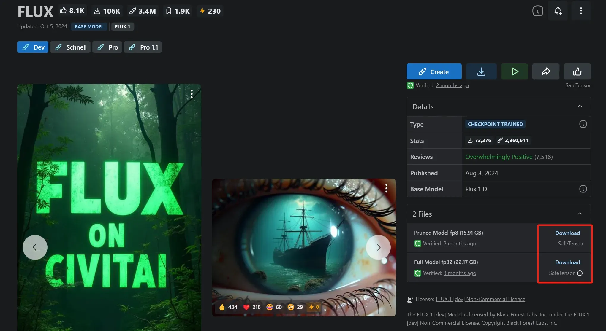Click the blue Create button
Viewport: 606px width, 331px height.
434,71
